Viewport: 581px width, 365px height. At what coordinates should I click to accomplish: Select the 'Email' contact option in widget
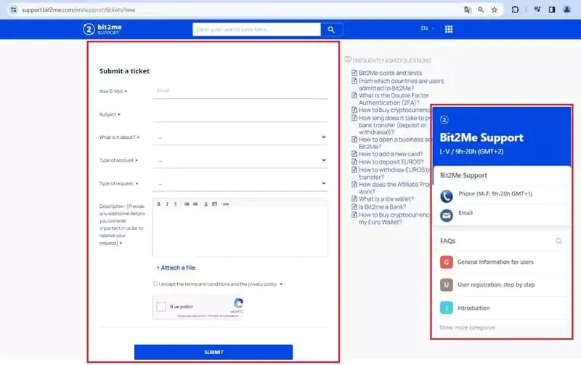[466, 213]
